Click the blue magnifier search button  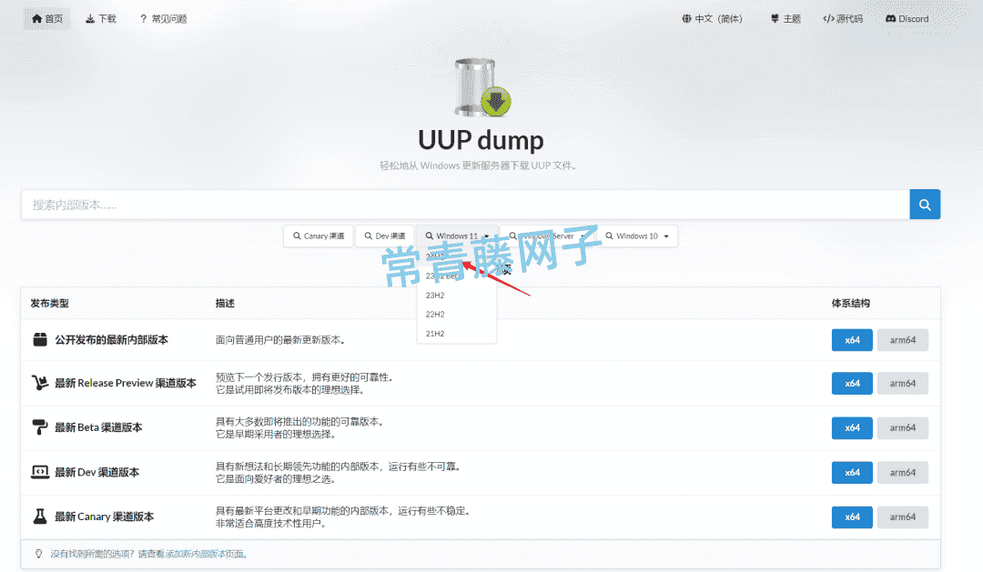(925, 205)
